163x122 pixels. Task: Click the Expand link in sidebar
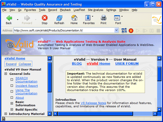[x=11, y=64]
